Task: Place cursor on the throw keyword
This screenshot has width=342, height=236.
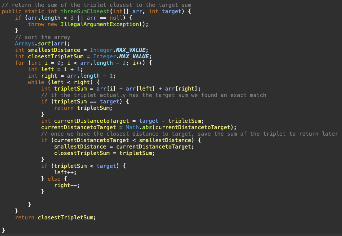Action: pyautogui.click(x=36, y=24)
